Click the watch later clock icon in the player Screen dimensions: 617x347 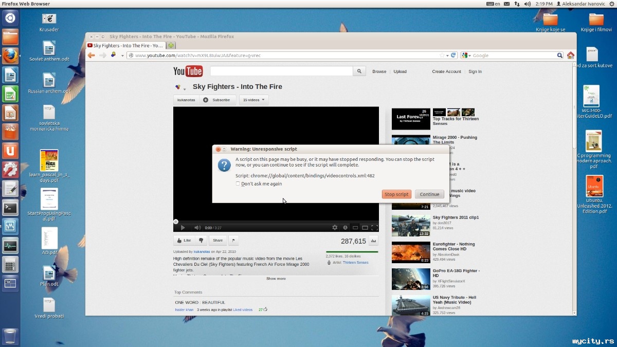tap(346, 228)
